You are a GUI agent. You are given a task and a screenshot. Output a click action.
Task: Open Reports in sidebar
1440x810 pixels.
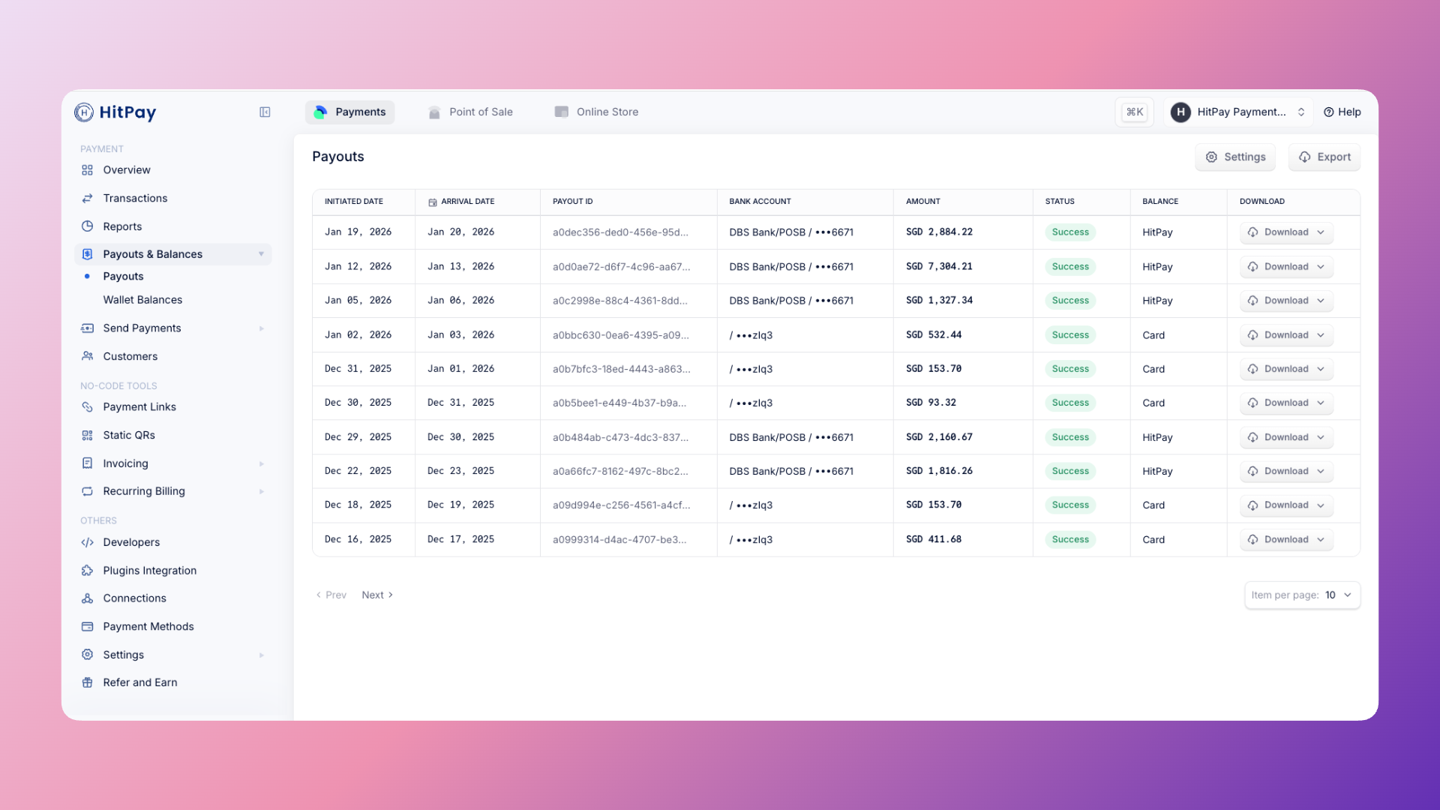[122, 226]
